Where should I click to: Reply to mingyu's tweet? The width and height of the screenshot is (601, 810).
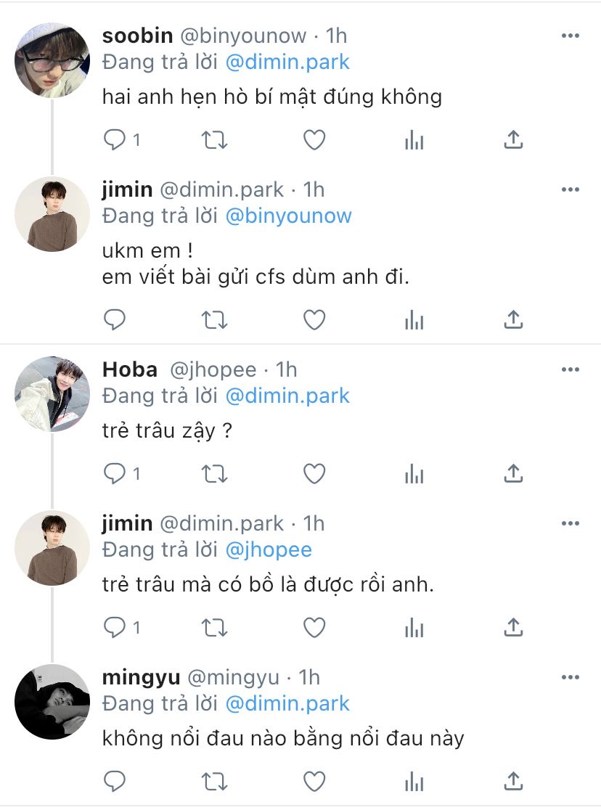pos(114,781)
